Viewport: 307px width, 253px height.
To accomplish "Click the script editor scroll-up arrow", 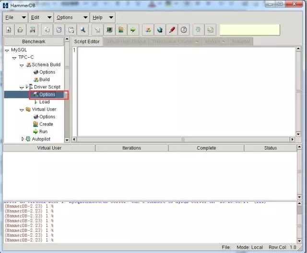I will click(298, 49).
